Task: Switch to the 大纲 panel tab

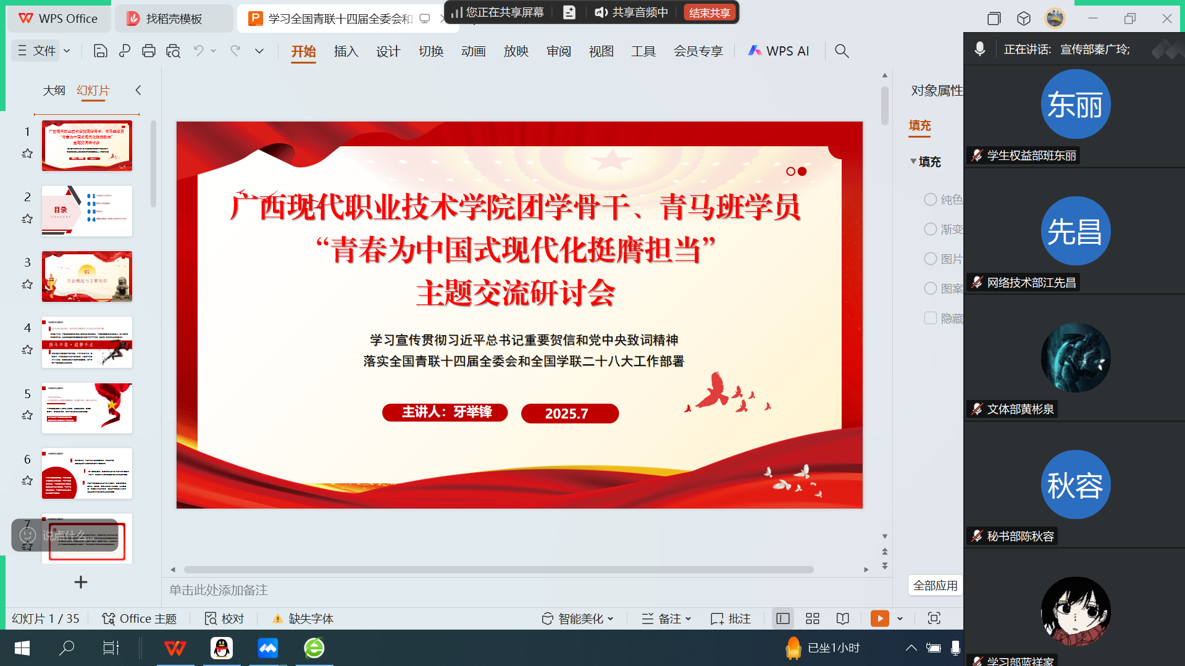Action: [54, 91]
